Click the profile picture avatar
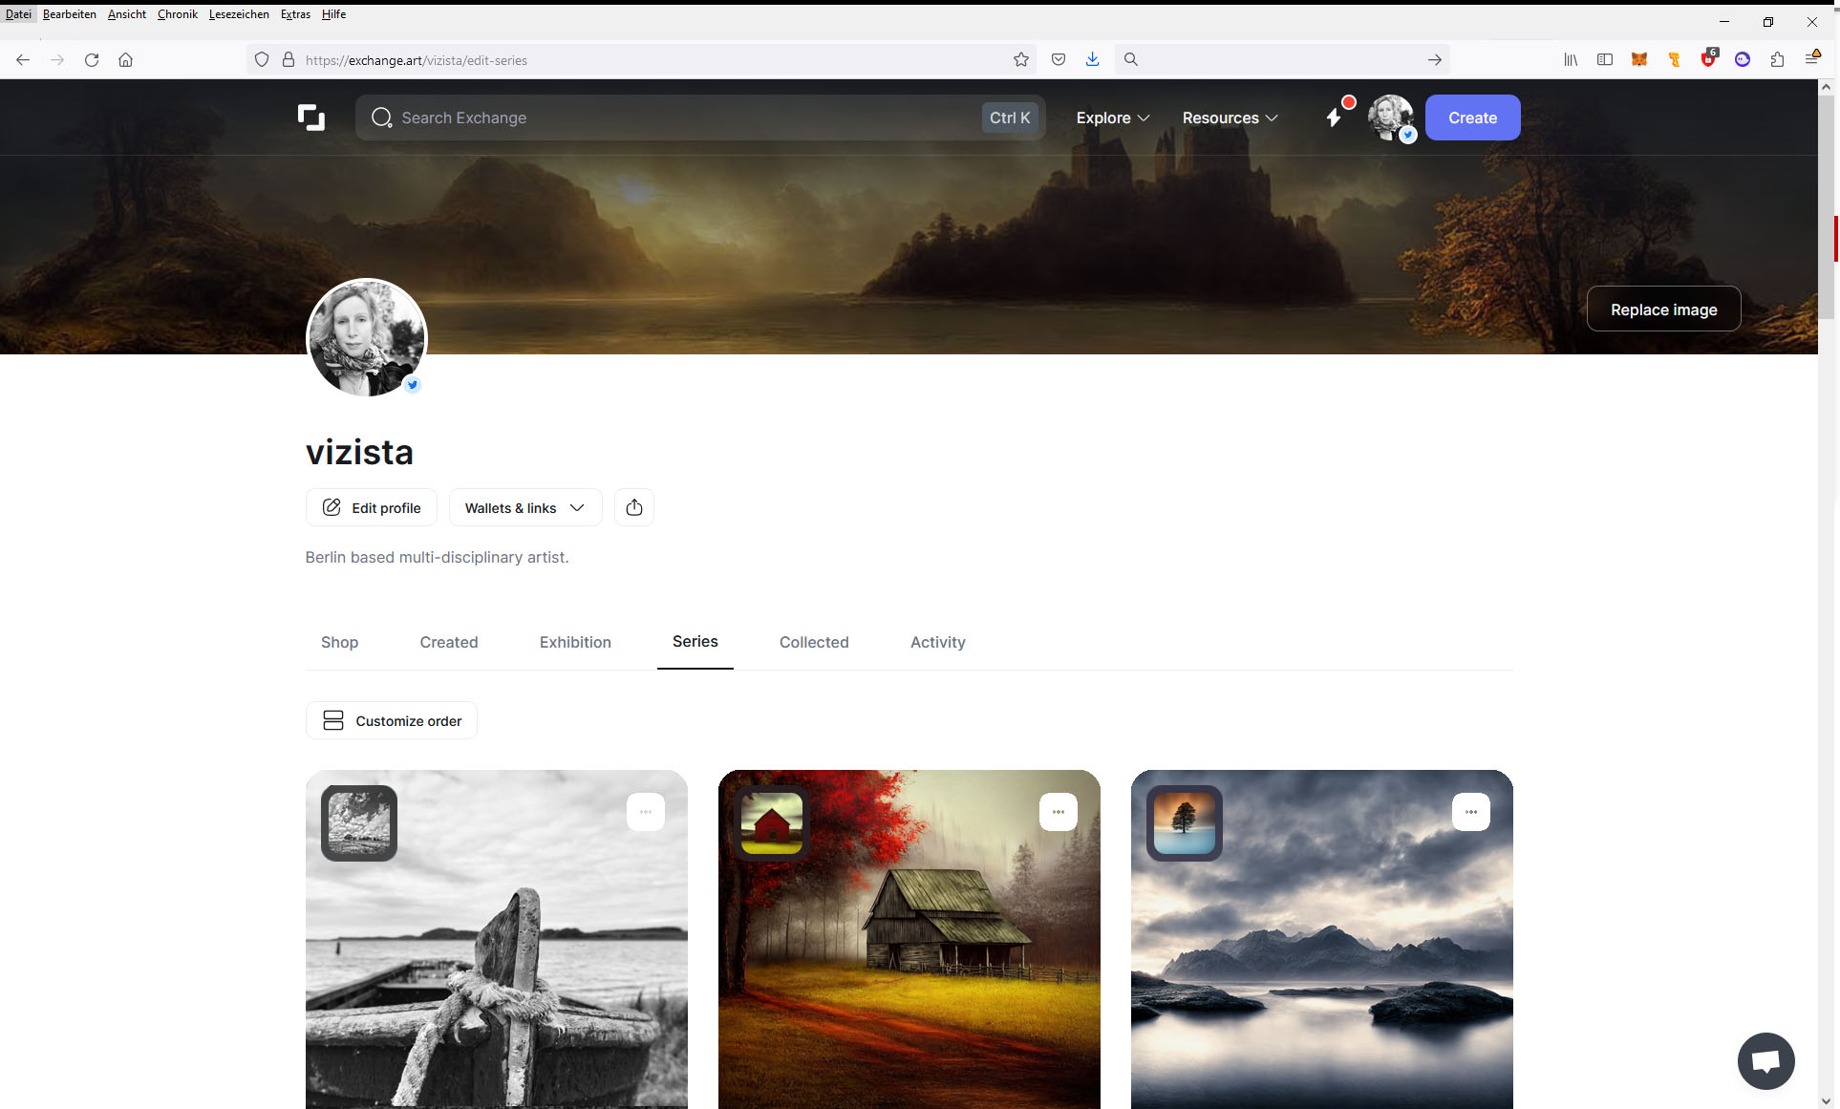1840x1109 pixels. pos(366,338)
